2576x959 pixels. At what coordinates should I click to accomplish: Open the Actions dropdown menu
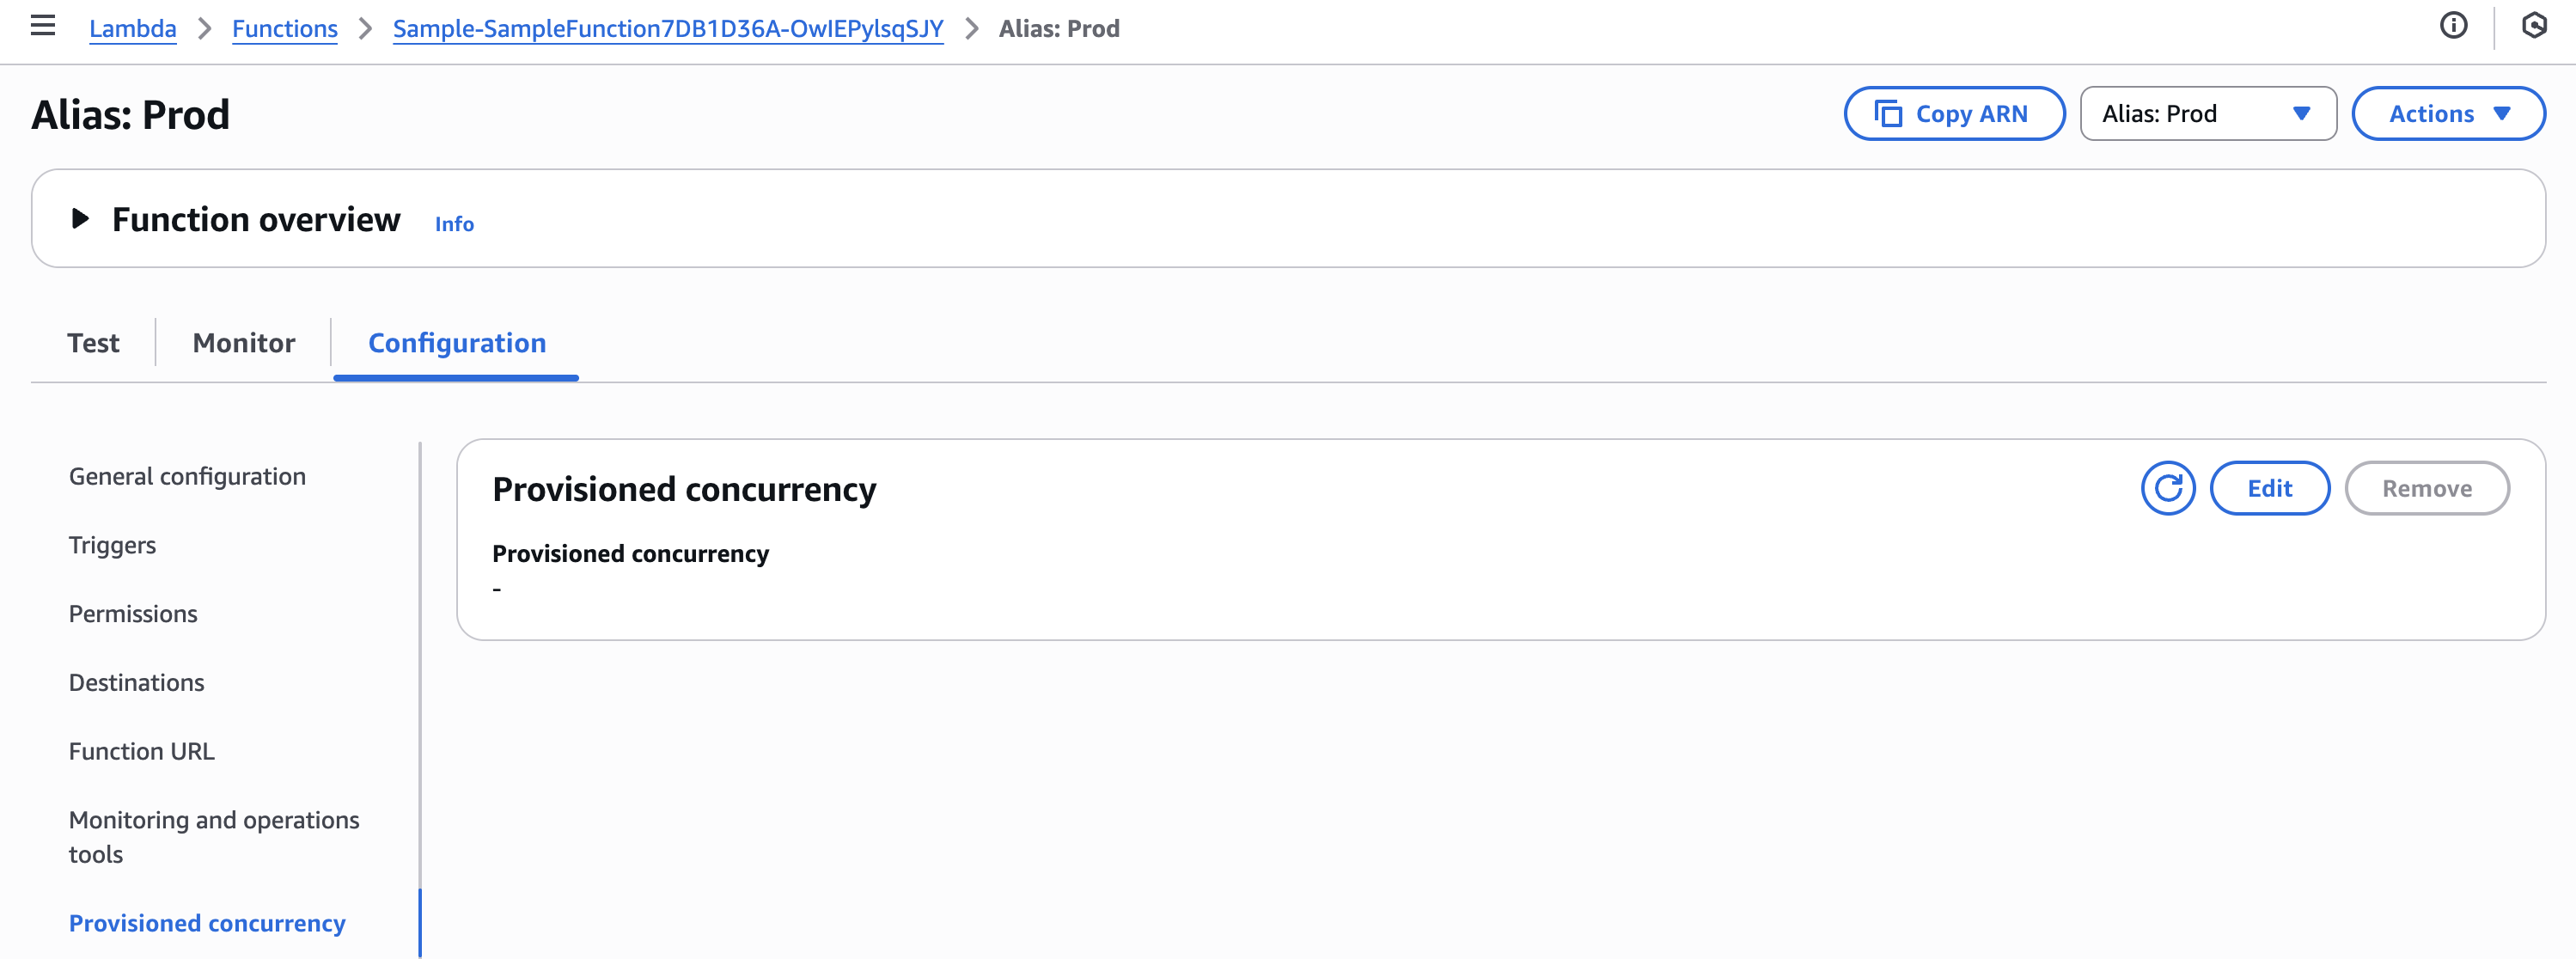pos(2447,114)
